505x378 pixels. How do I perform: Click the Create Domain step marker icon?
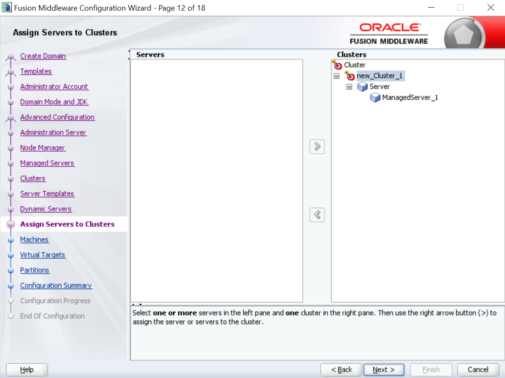click(11, 57)
